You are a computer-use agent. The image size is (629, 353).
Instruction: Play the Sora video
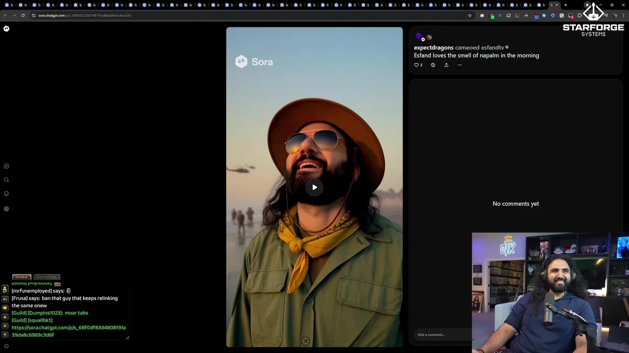tap(314, 187)
